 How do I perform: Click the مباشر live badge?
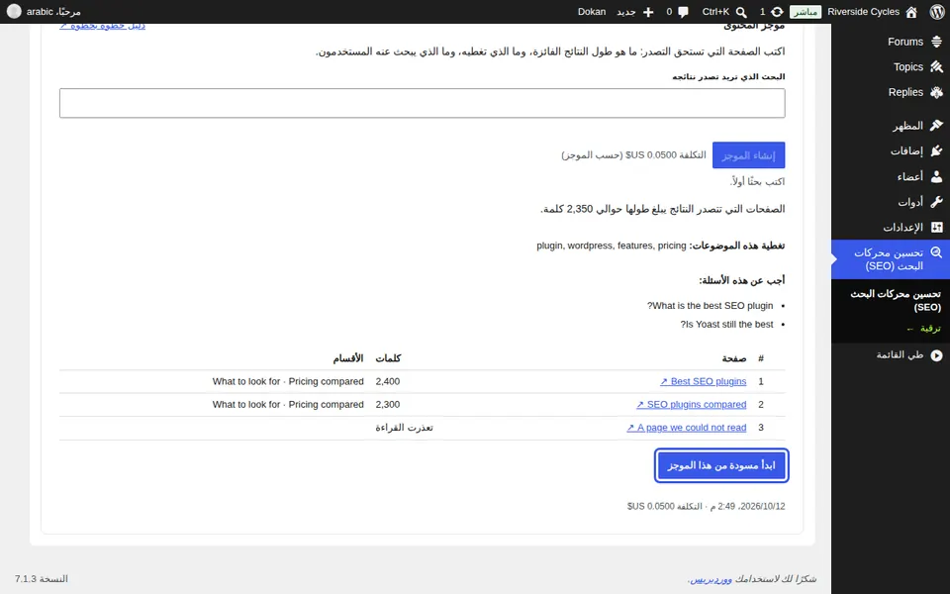[806, 12]
